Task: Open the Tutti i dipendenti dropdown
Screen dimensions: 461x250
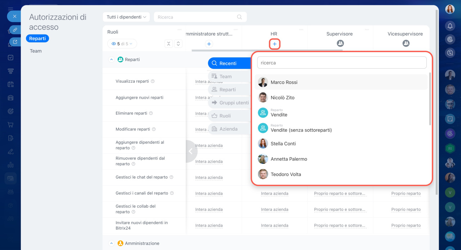Action: click(126, 17)
